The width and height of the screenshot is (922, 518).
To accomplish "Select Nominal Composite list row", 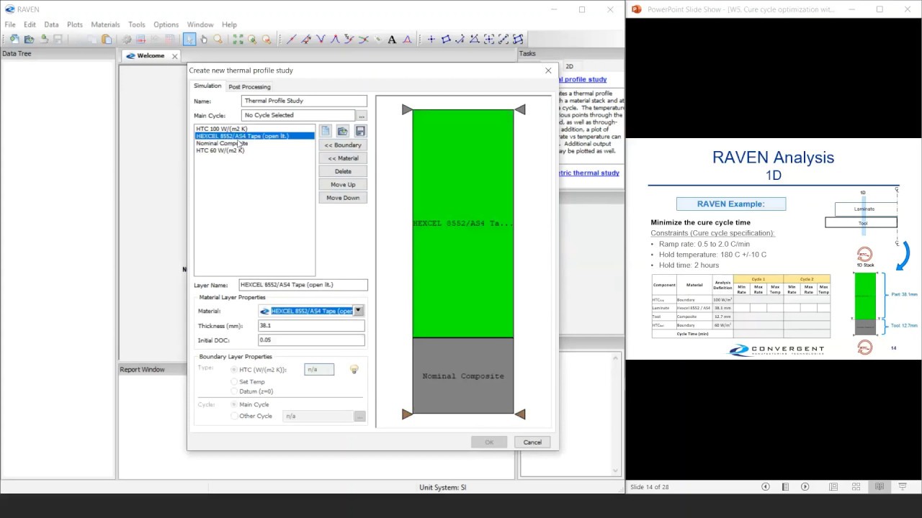I will coord(255,143).
